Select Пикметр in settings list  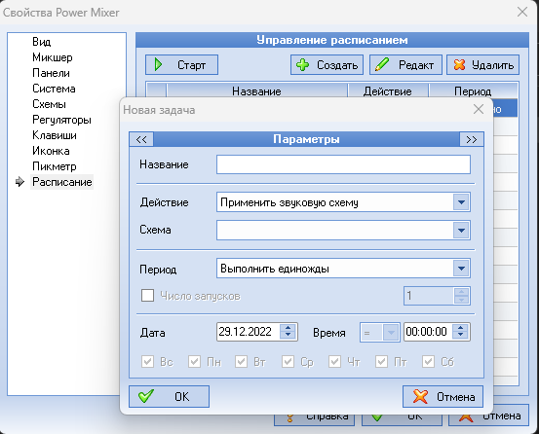[55, 166]
